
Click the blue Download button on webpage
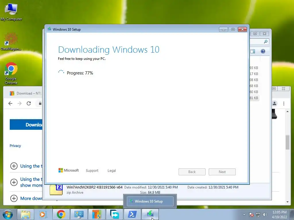pos(26,124)
